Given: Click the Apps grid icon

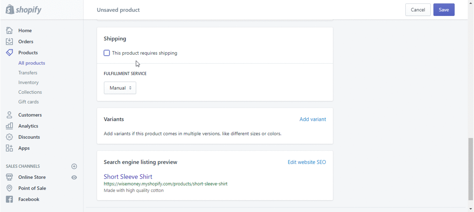Looking at the screenshot, I should (x=10, y=148).
